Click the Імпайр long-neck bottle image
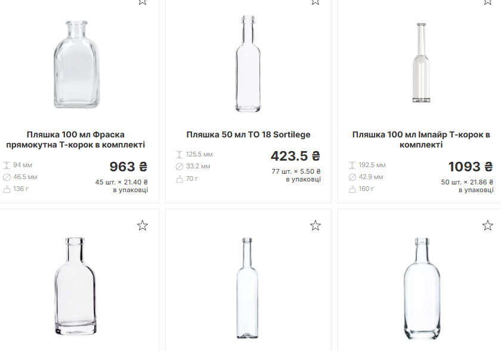The image size is (501, 351). click(x=421, y=62)
